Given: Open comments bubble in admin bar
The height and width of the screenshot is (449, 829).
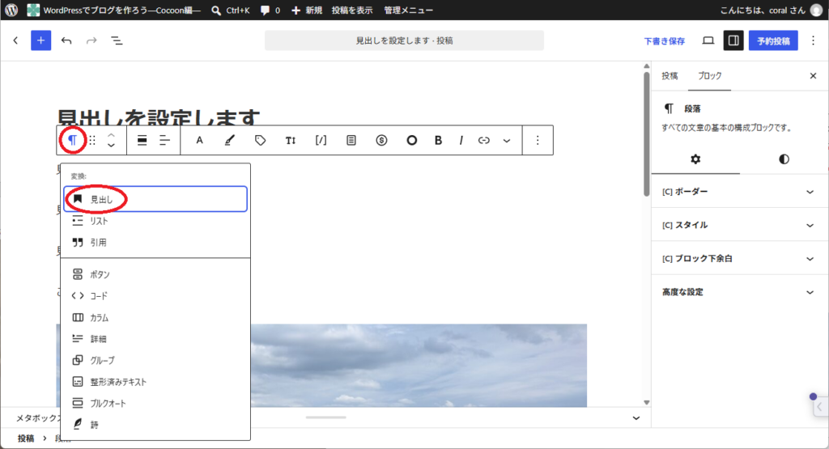Looking at the screenshot, I should (270, 10).
